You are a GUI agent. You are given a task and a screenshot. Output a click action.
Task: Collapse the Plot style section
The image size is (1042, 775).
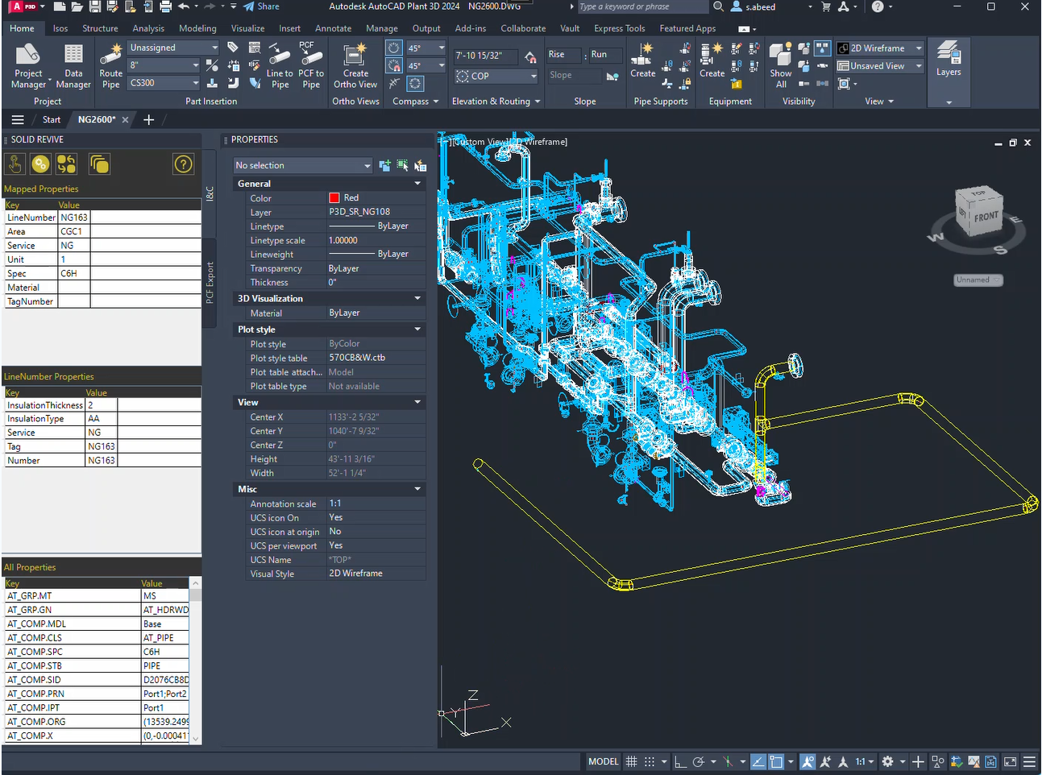(417, 329)
